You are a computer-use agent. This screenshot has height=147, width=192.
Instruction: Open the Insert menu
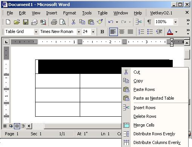(51, 13)
